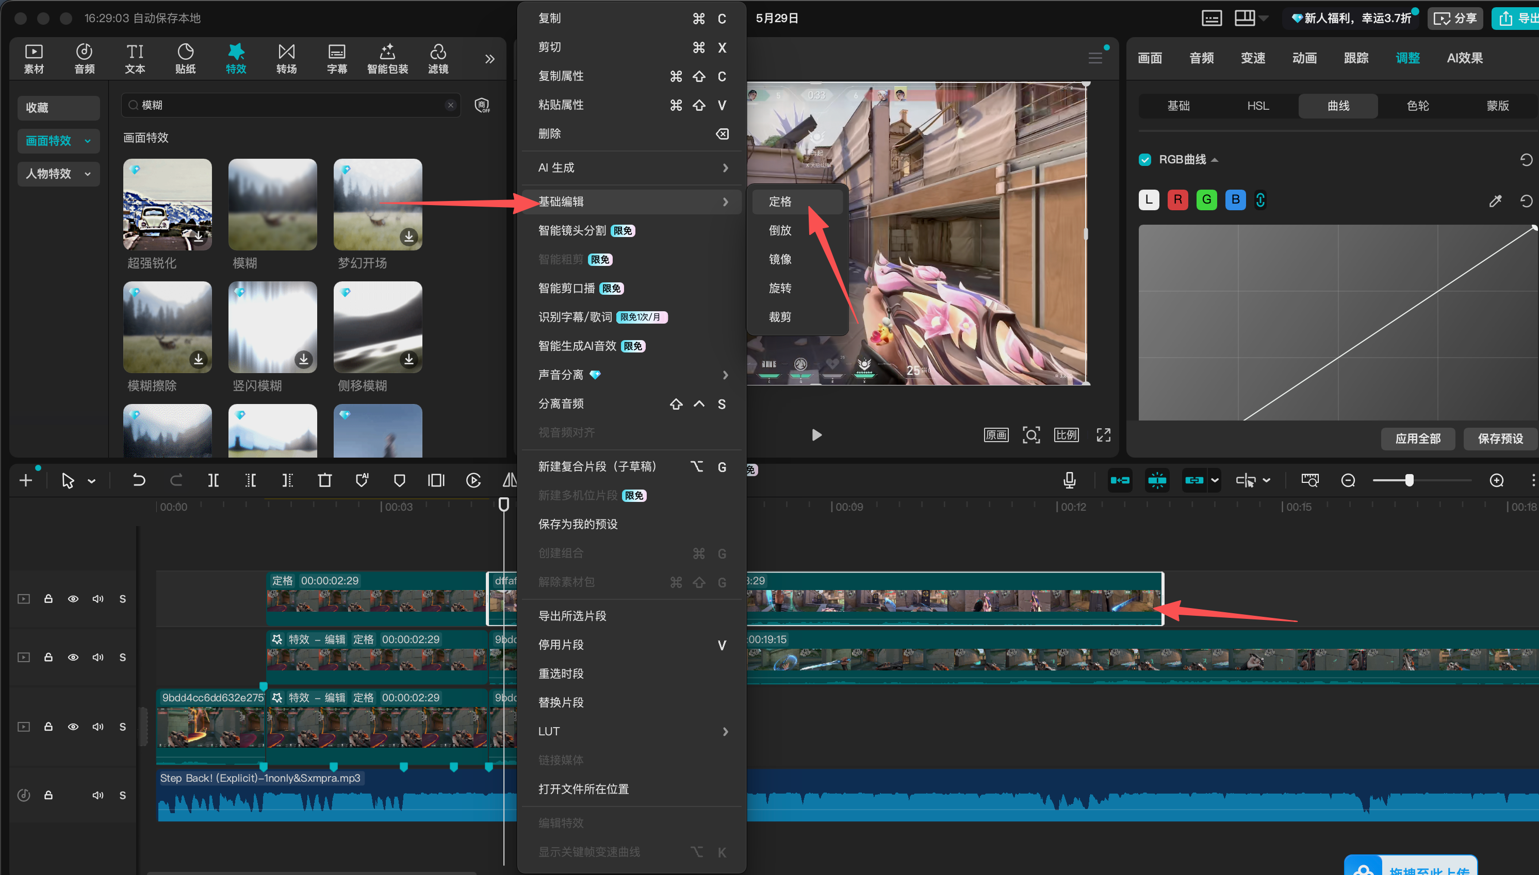Viewport: 1539px width, 875px height.
Task: Toggle the RGB曲线 checkbox
Action: coord(1144,160)
